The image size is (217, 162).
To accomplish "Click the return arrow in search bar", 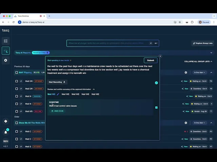I will tap(156, 43).
